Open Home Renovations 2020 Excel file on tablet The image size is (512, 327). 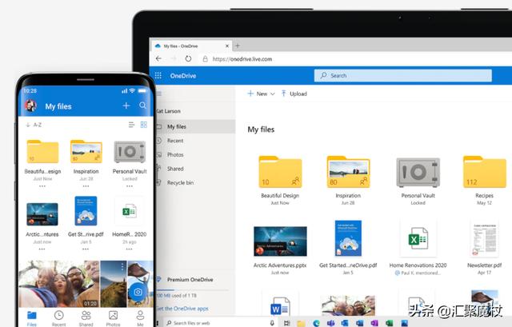pos(418,239)
